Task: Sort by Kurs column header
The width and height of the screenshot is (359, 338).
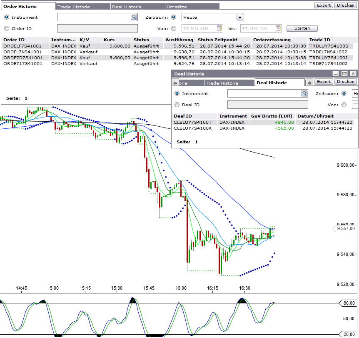Action: [117, 40]
